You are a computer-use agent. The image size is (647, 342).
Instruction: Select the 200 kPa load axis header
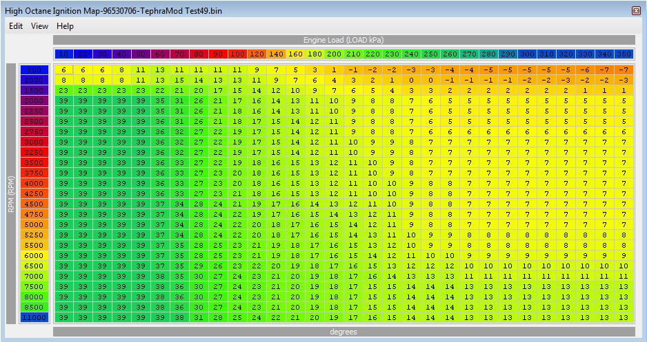point(334,54)
